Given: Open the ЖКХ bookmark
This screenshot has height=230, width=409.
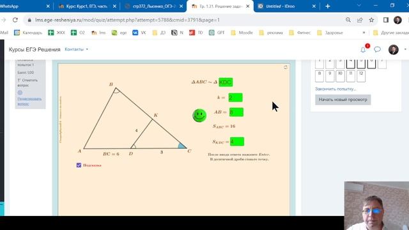Looking at the screenshot, I should [x=57, y=33].
